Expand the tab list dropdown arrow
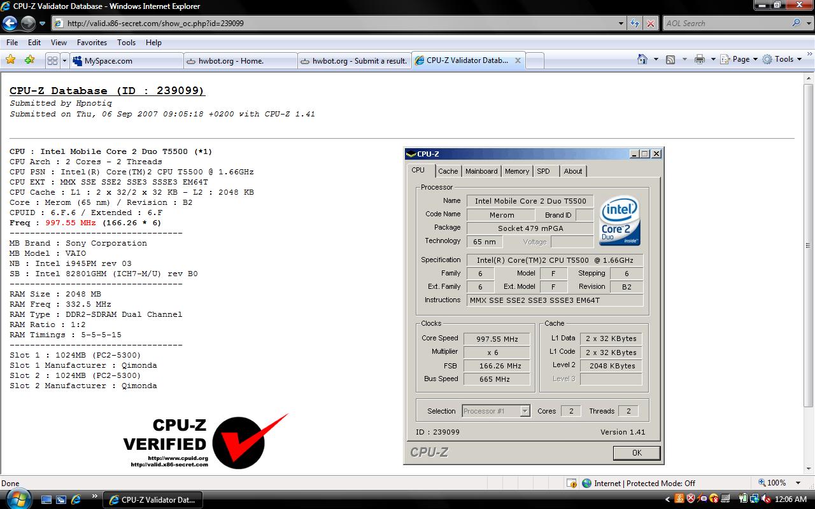Screen dimensions: 815x509 tap(64, 60)
